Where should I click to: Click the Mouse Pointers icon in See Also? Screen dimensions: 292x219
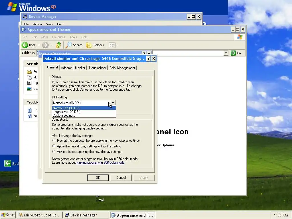(29, 78)
